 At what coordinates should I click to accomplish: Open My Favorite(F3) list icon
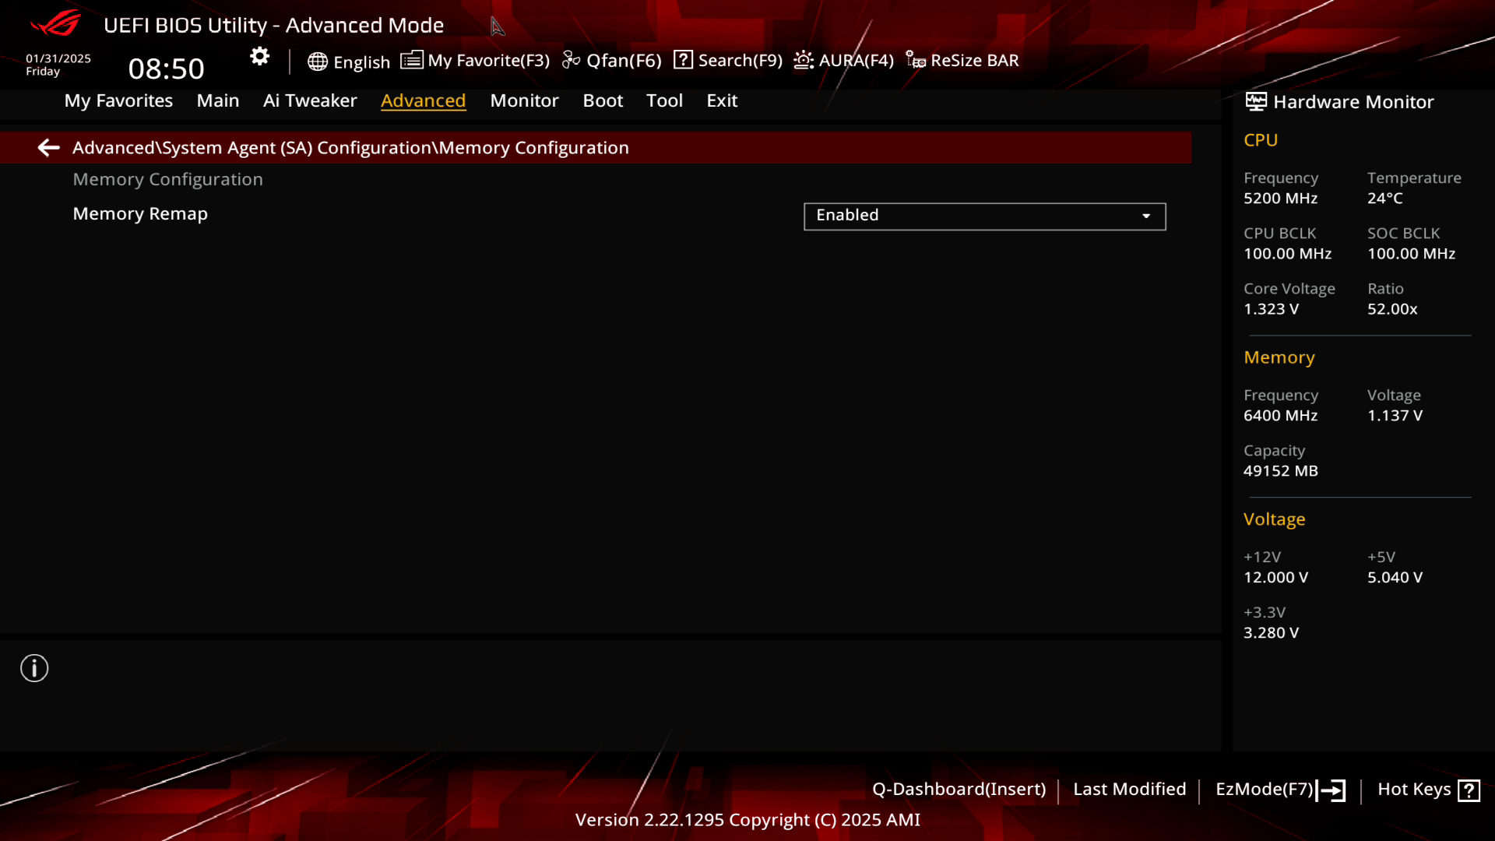[x=411, y=60]
